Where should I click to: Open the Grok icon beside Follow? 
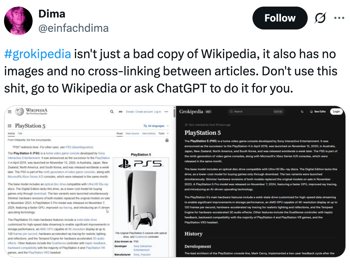pos(320,18)
